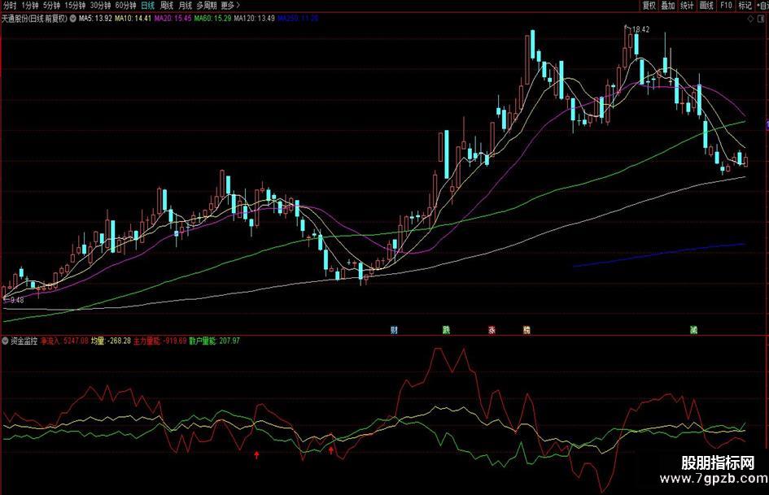Image resolution: width=769 pixels, height=495 pixels.
Task: Switch to 月线 monthly chart
Action: pos(186,6)
